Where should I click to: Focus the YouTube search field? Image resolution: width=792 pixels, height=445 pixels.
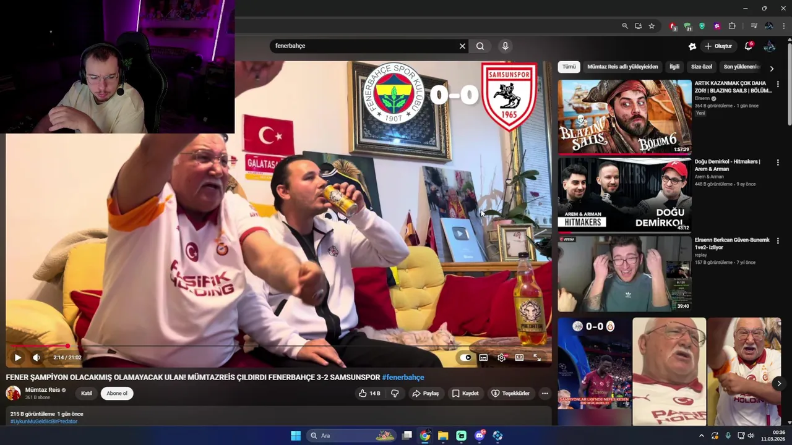click(365, 46)
